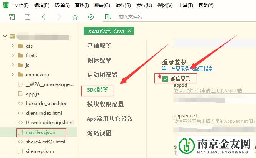This screenshot has width=256, height=158.
Task: Expand the js folder
Action: 13,65
